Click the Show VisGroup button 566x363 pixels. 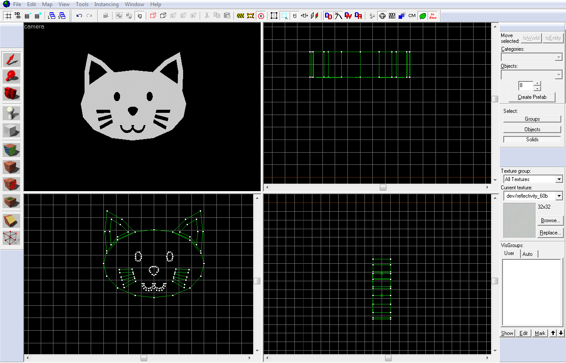507,333
